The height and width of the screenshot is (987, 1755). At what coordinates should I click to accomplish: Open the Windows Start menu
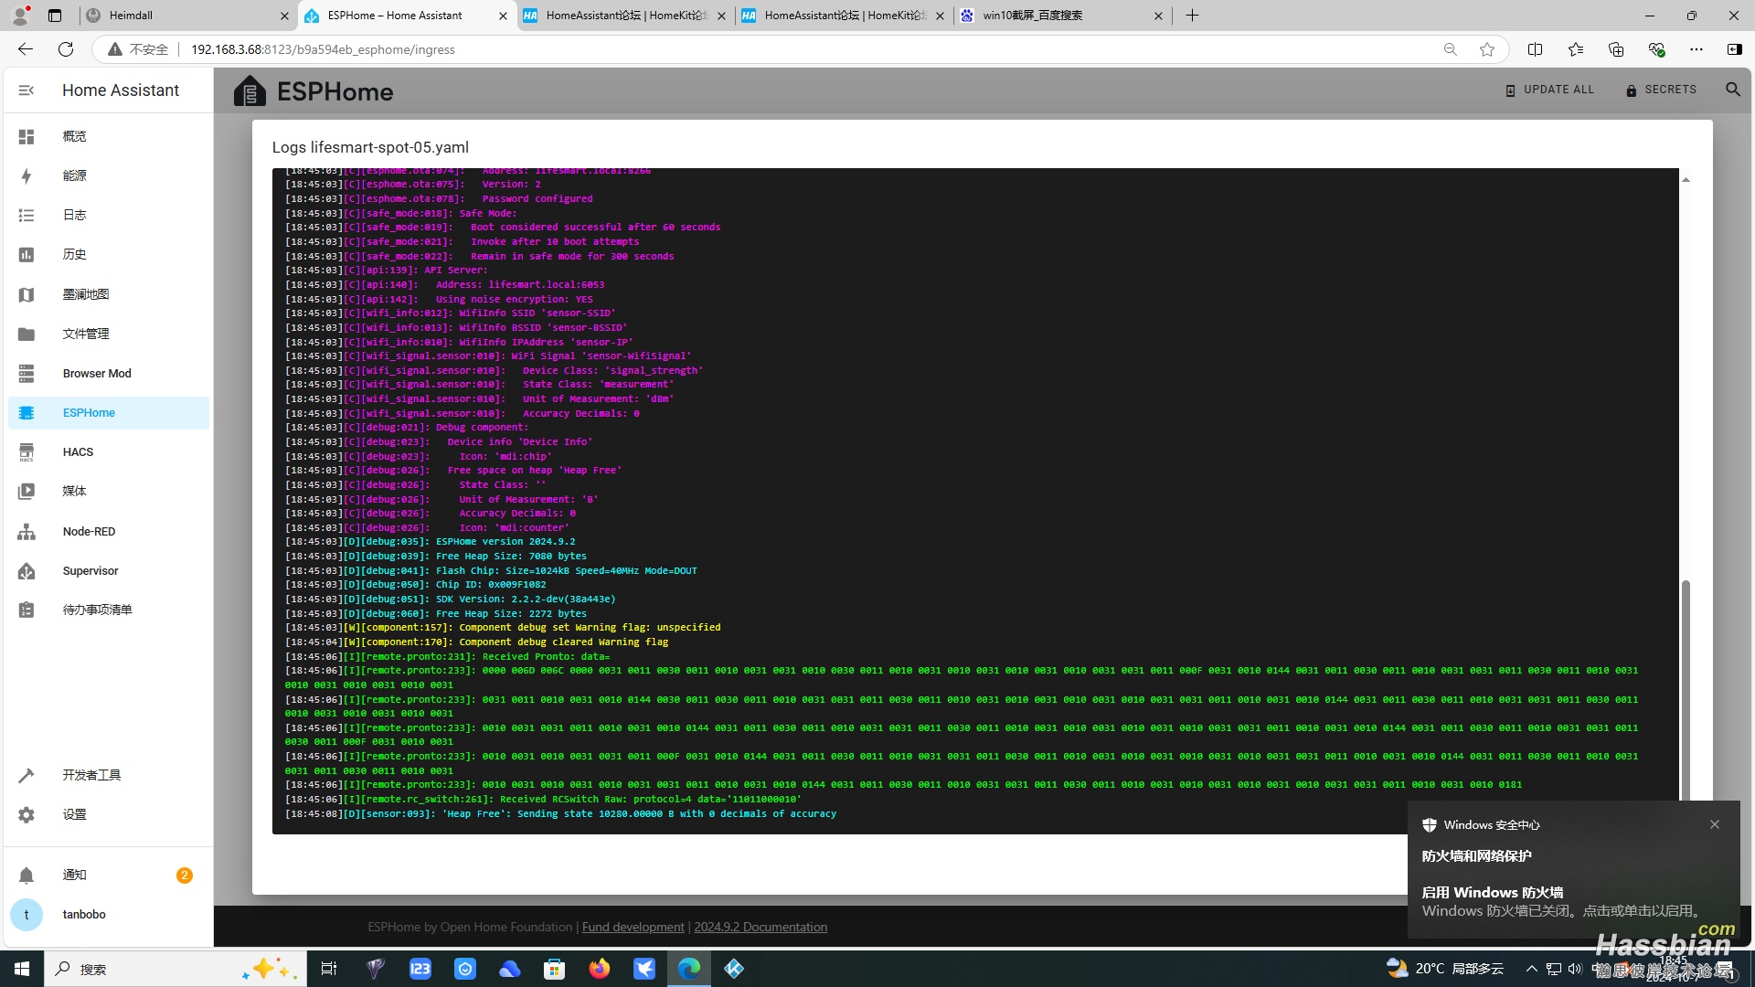pos(22,969)
